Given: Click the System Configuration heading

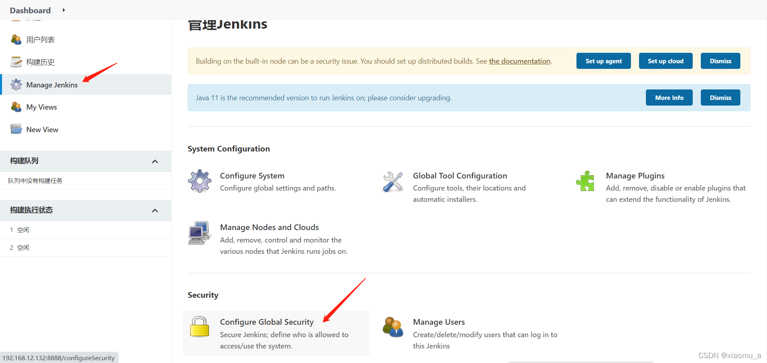Looking at the screenshot, I should 228,149.
